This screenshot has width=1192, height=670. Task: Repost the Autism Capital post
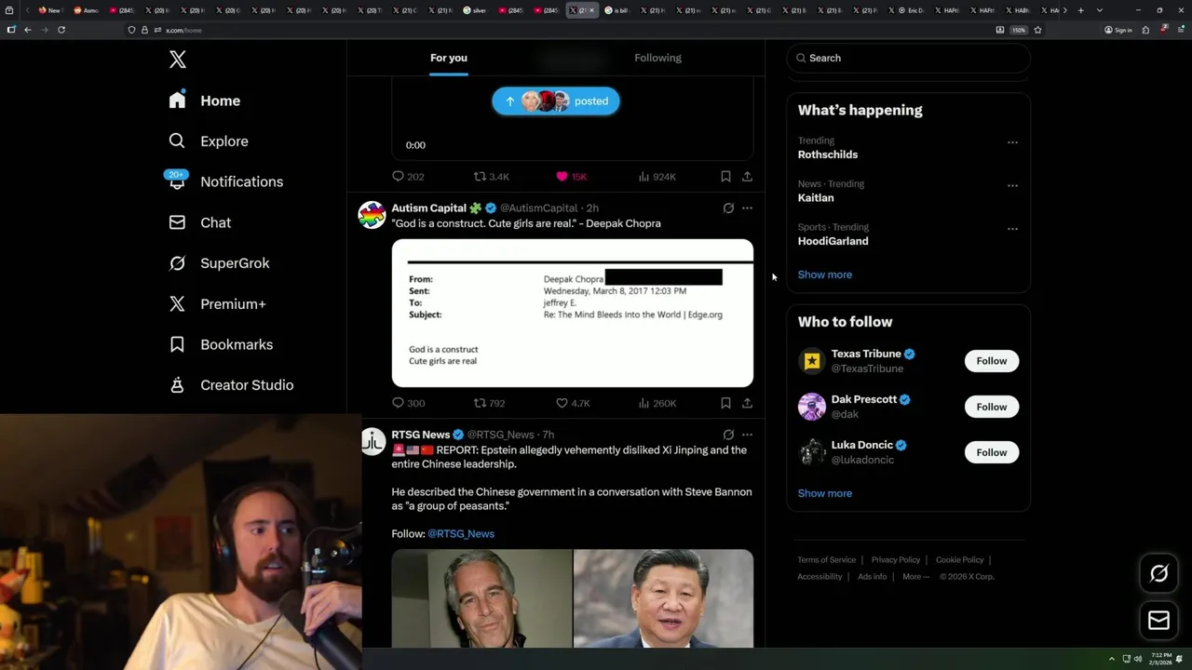[x=489, y=403]
